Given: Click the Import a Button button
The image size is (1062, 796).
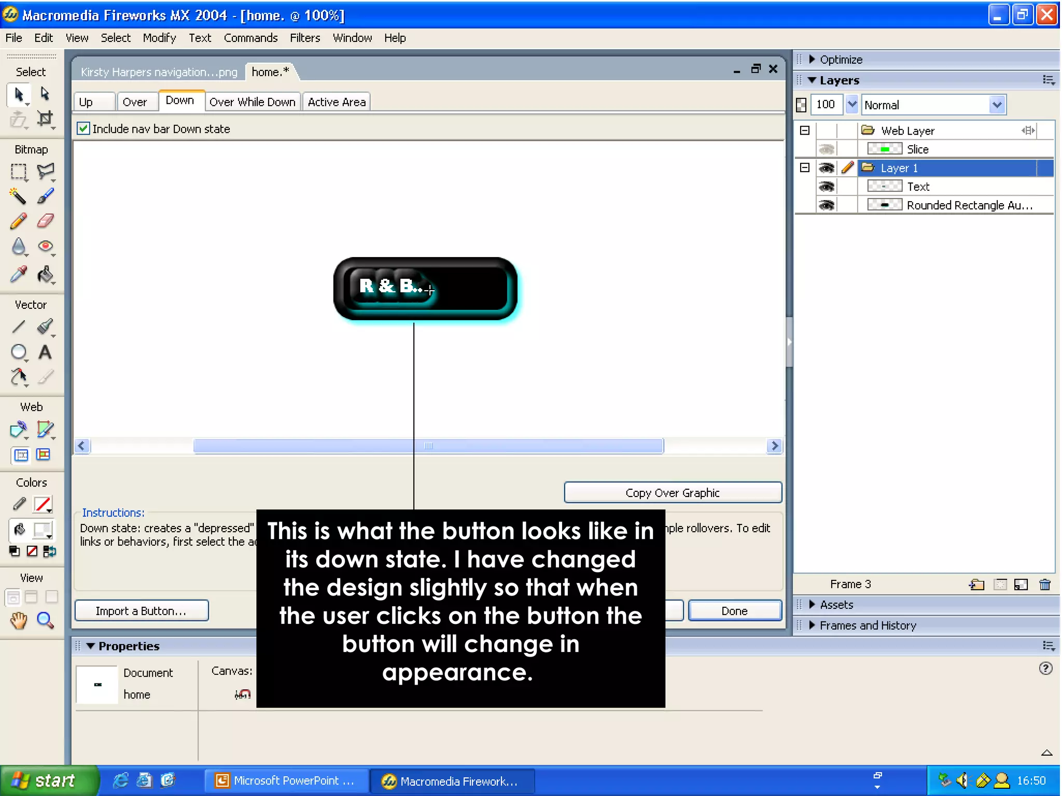Looking at the screenshot, I should point(141,611).
